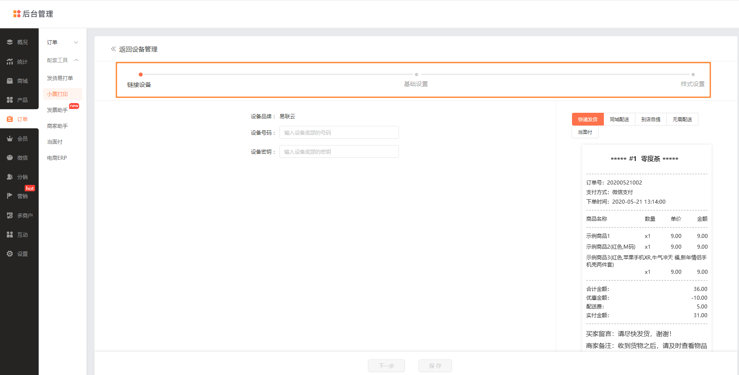The image size is (739, 375).
Task: Expand the 订单 submenu chevron
Action: click(x=76, y=42)
